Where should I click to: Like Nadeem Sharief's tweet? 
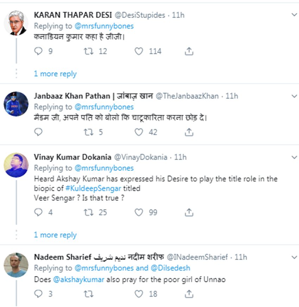tap(139, 294)
